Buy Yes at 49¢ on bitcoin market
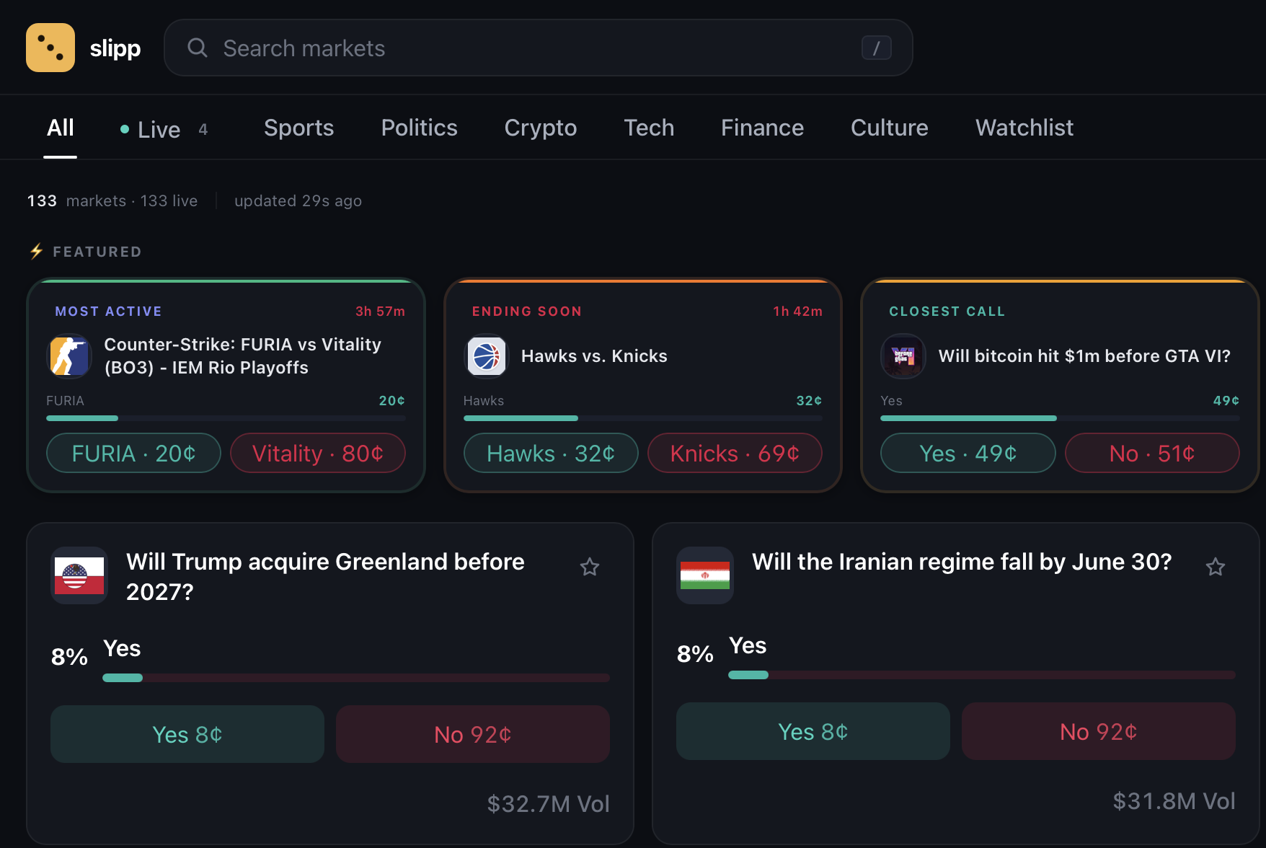The height and width of the screenshot is (848, 1266). 968,453
